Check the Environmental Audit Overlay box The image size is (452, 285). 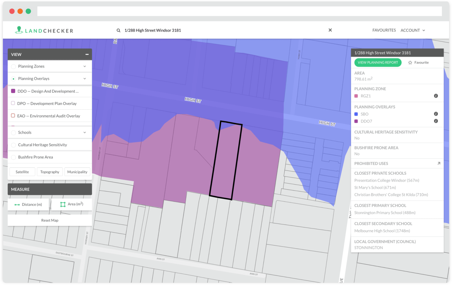click(x=13, y=115)
